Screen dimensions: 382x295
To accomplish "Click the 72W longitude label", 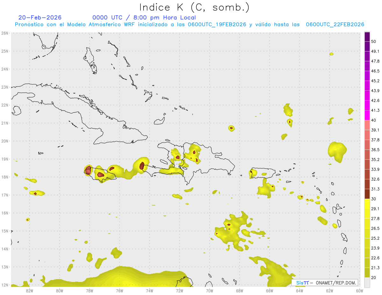I will coord(179,290).
